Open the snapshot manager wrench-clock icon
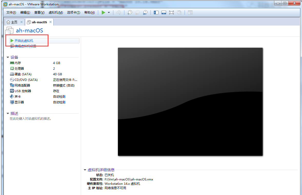 tap(145, 13)
